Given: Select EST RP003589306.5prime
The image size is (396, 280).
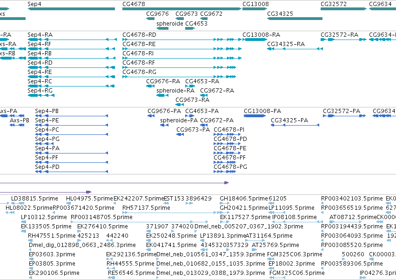Looking at the screenshot, I should (352, 264).
